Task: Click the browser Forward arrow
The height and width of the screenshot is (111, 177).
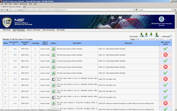Action: [4, 10]
